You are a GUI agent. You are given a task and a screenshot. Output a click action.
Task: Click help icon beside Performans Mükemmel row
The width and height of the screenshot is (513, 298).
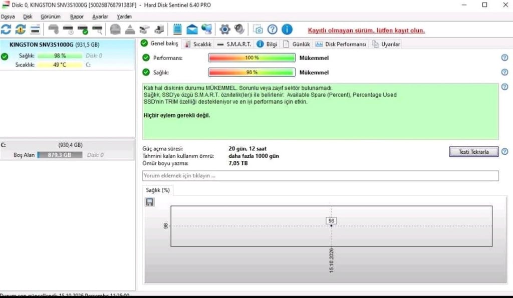(x=504, y=58)
